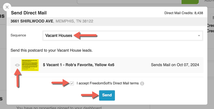Screen dimensions: 214x109
Task: Click the 3661 SHIRLWOOD AVE address header
Action: 32,21
